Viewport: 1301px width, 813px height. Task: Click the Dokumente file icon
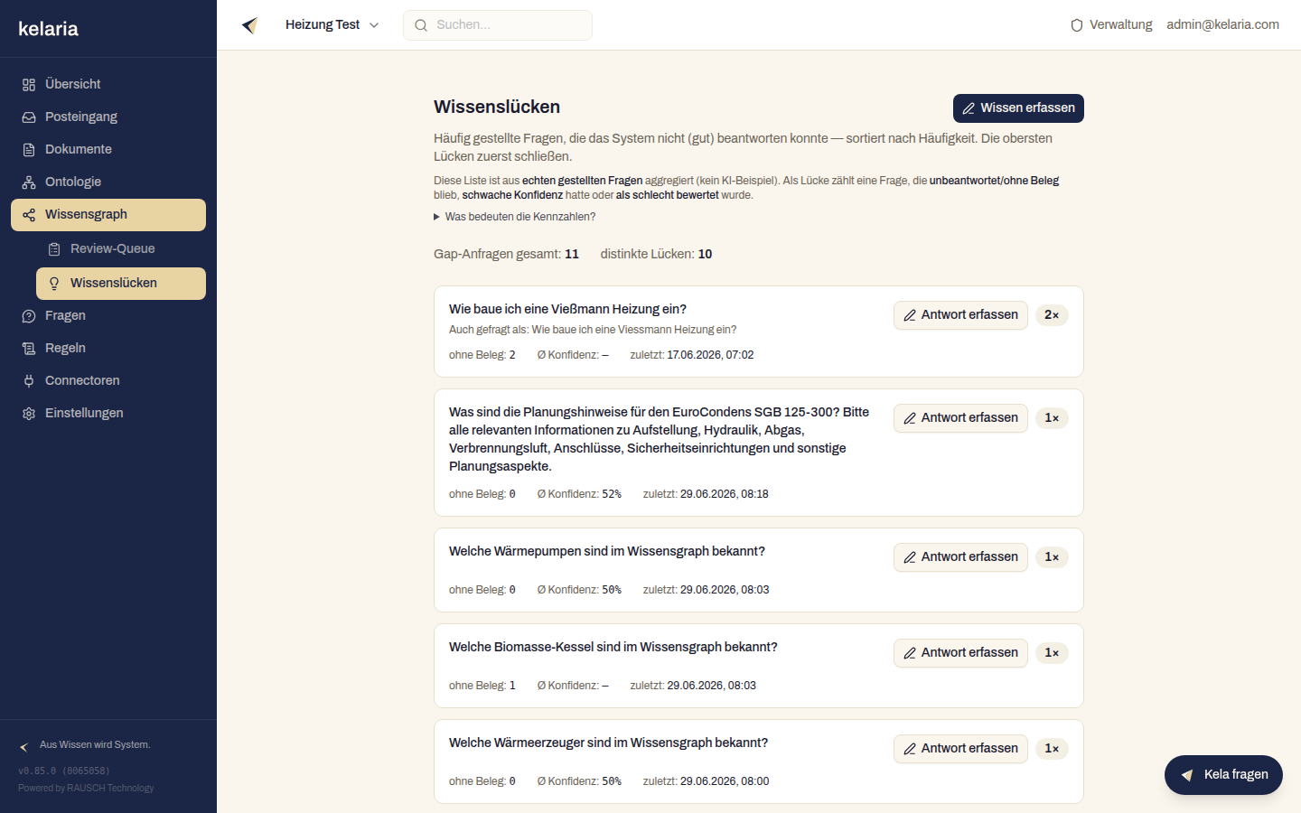click(29, 150)
